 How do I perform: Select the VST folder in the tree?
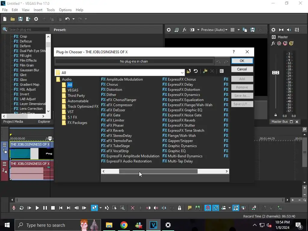pyautogui.click(x=70, y=112)
